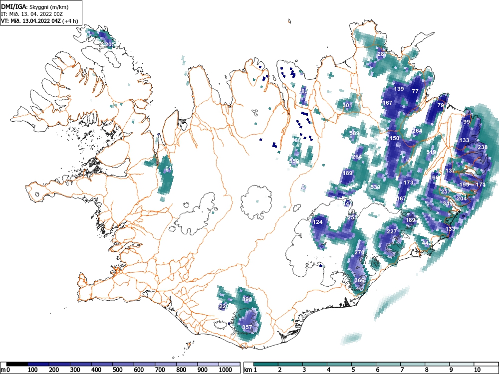Click the 77 visibility value on the map

click(x=415, y=91)
